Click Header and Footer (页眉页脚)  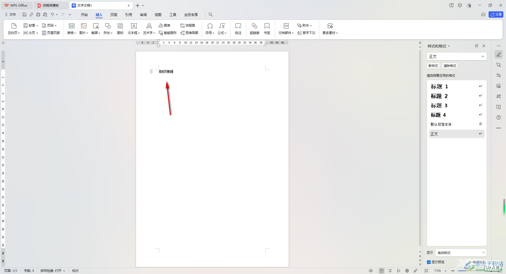[51, 33]
